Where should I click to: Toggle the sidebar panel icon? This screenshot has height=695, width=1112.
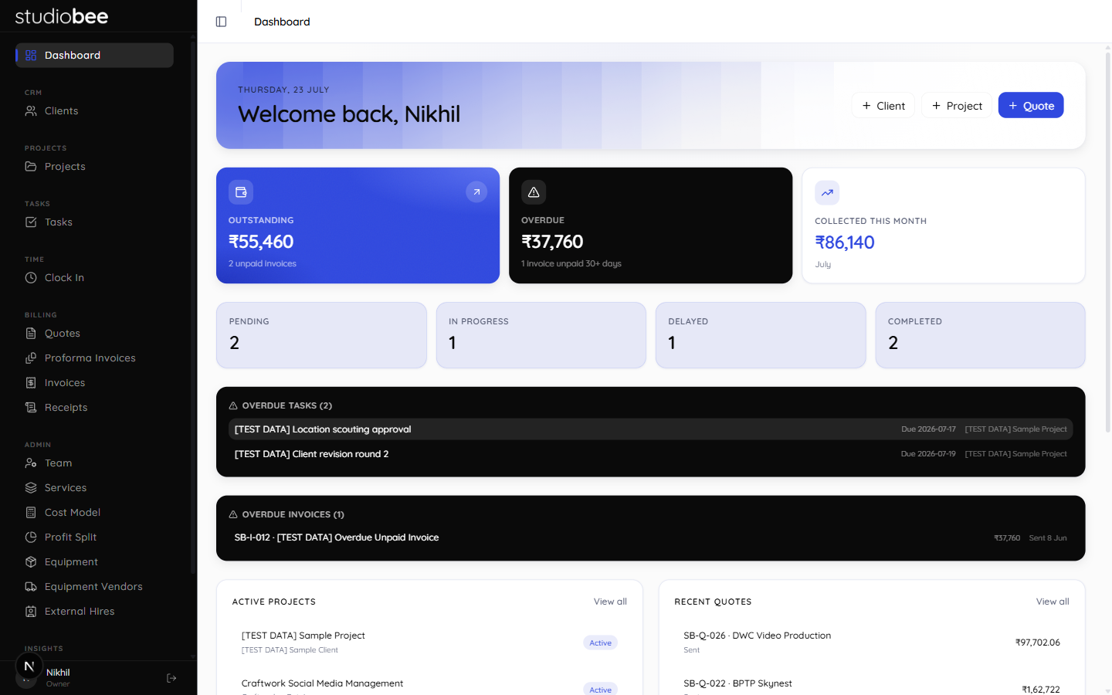pyautogui.click(x=221, y=22)
